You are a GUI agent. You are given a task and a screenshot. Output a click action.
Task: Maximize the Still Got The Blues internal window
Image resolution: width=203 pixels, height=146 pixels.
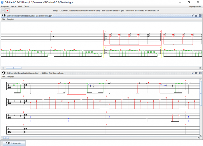pyautogui.click(x=196, y=73)
